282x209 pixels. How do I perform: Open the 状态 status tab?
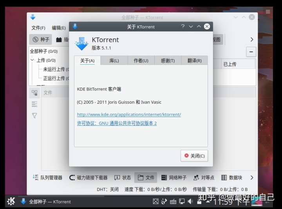coord(123,178)
